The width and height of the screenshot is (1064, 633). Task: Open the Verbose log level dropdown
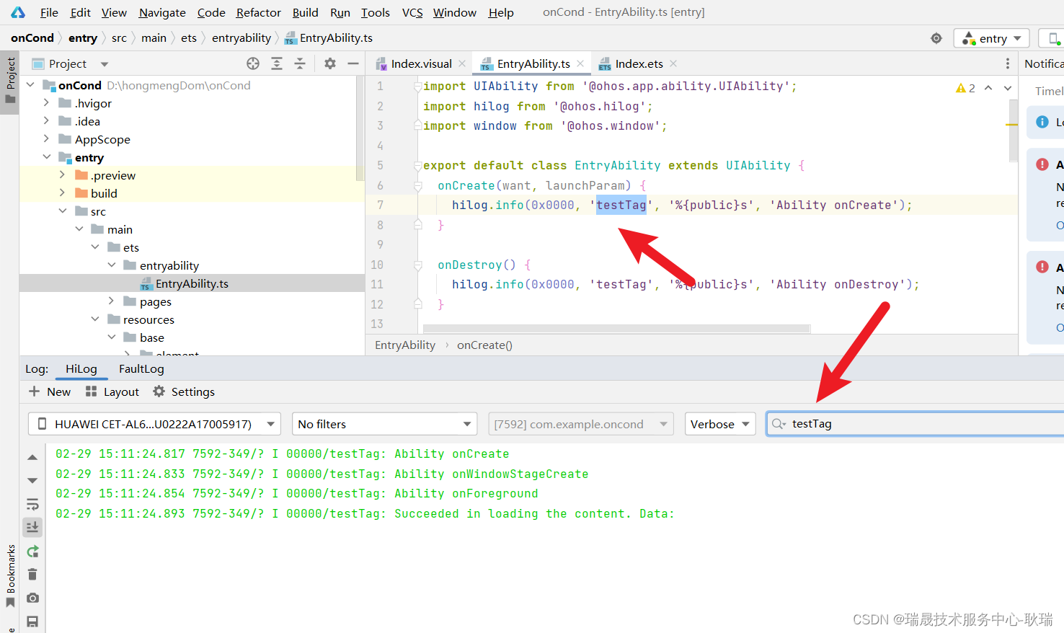tap(719, 424)
